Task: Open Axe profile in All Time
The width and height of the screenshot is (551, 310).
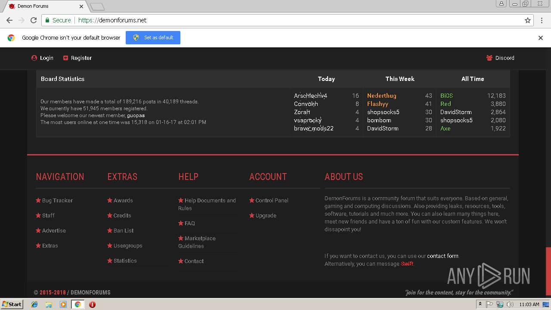Action: [446, 128]
